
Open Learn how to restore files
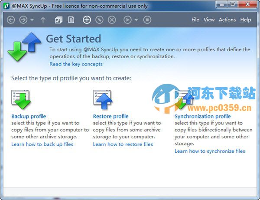coord(123,144)
